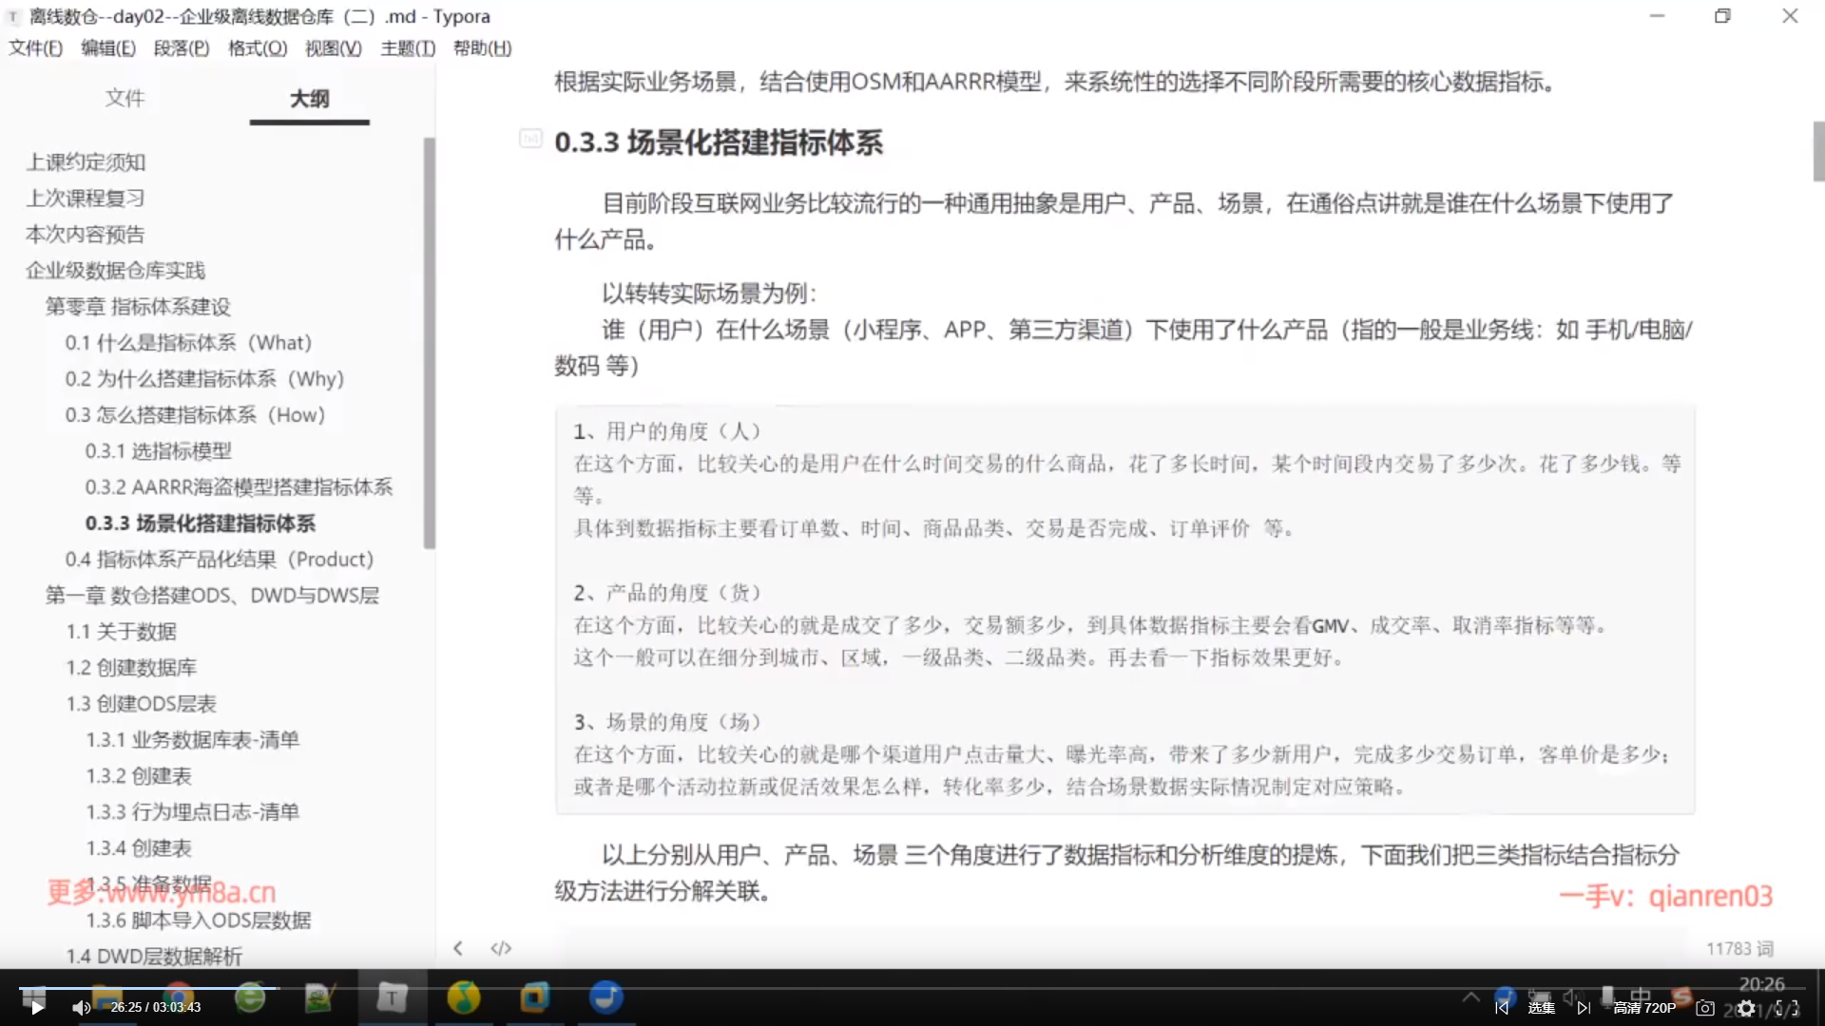Open the 格式(O) menu
Screen dimensions: 1825x1026
(x=258, y=47)
